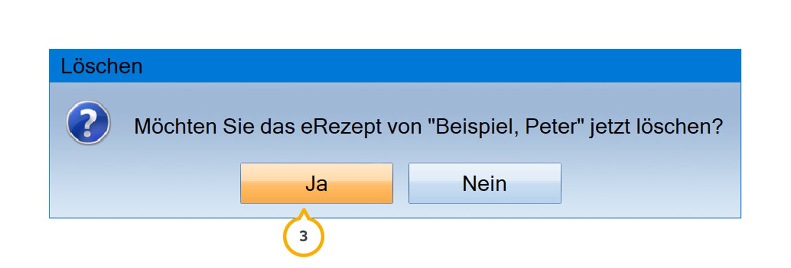Click the orange highlighted Ja button

[317, 184]
